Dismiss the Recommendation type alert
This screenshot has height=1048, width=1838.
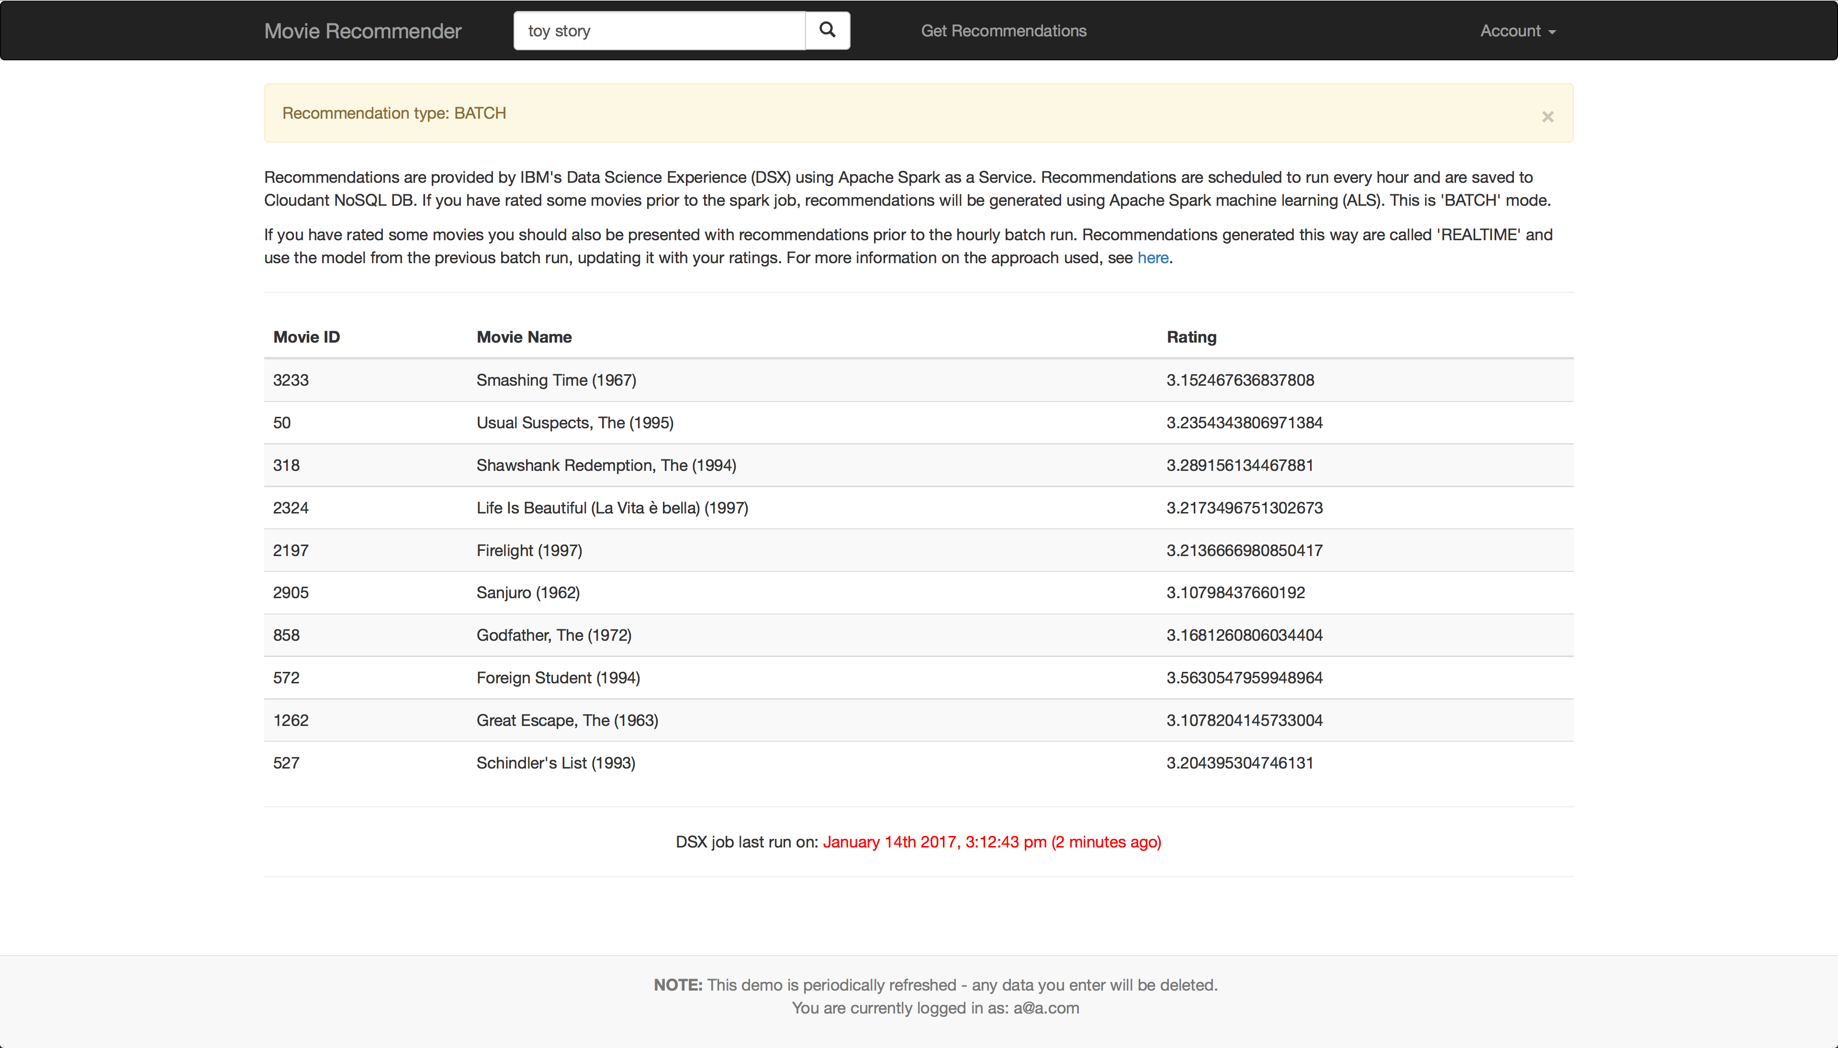[1547, 117]
